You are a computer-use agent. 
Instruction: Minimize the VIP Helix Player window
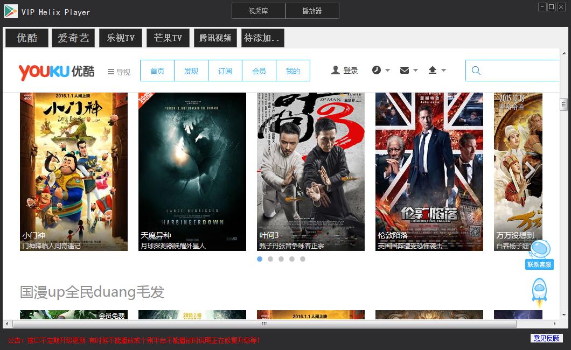(542, 7)
